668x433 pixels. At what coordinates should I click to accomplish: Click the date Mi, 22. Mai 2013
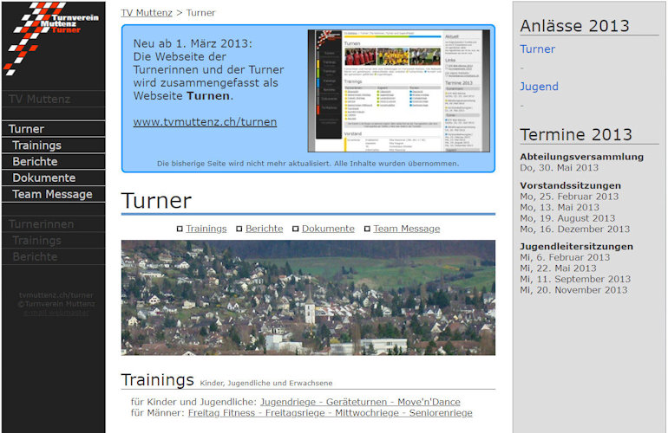pyautogui.click(x=558, y=268)
